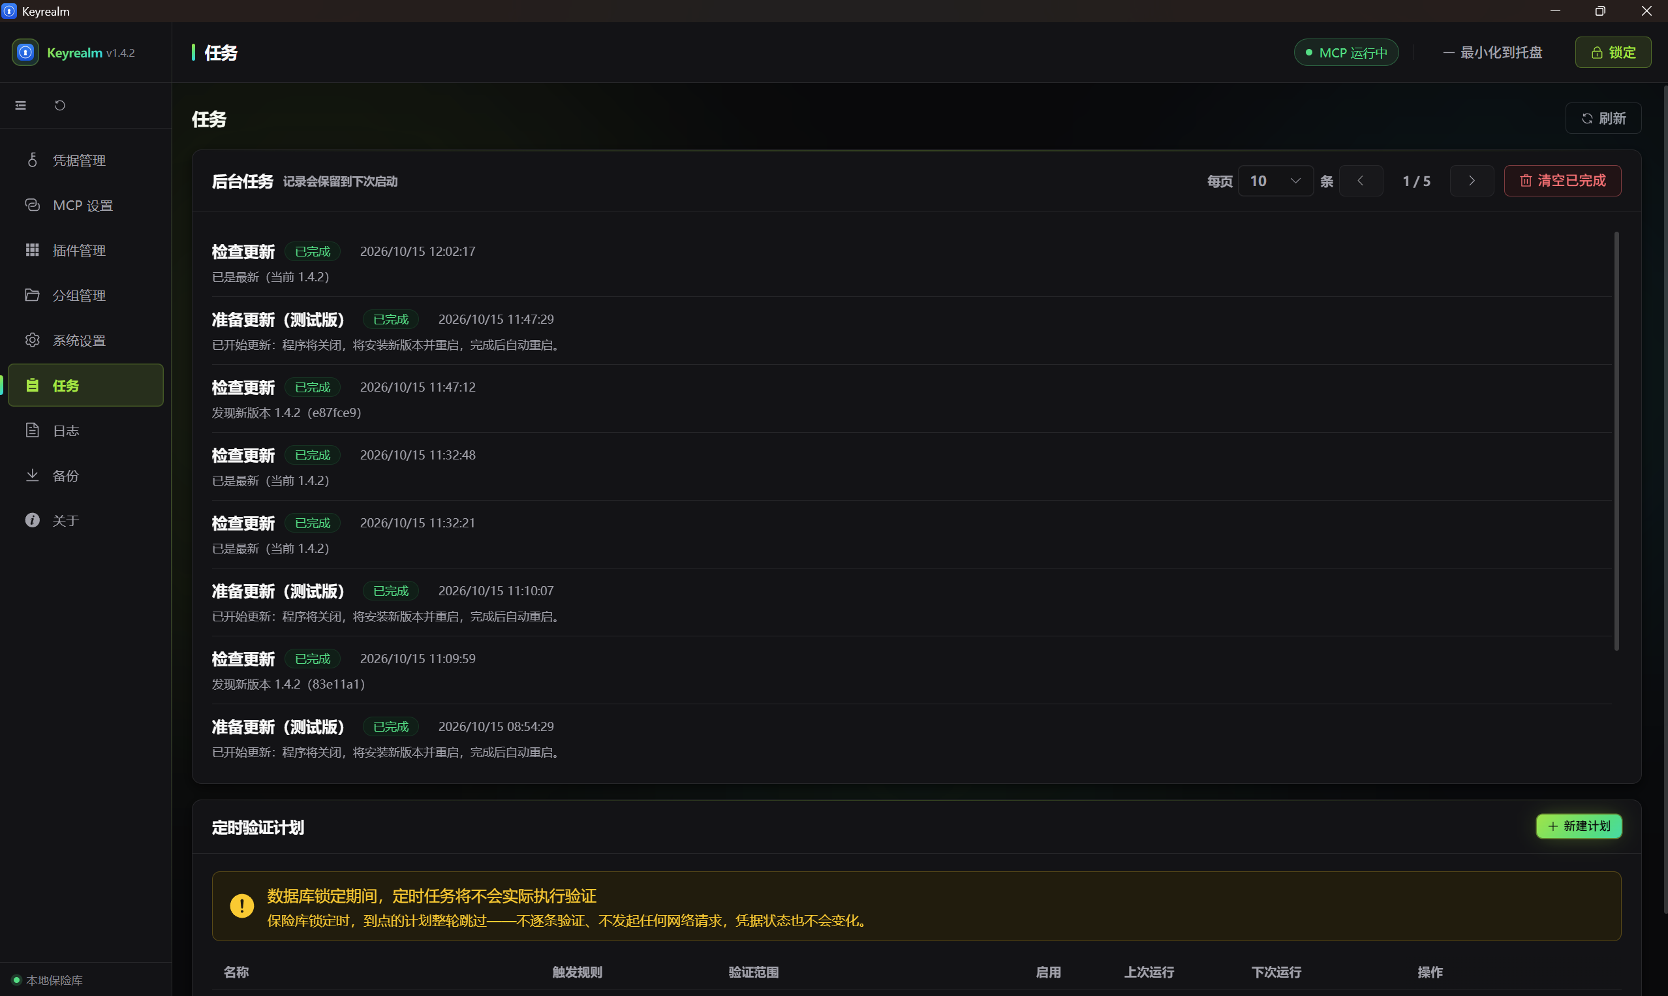Click the 下次运行 column header
1668x996 pixels.
click(x=1276, y=972)
